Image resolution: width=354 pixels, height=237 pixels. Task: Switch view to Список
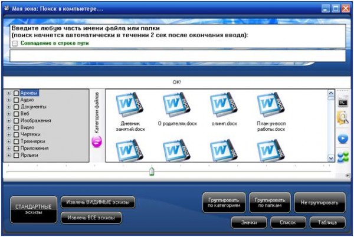click(x=288, y=222)
